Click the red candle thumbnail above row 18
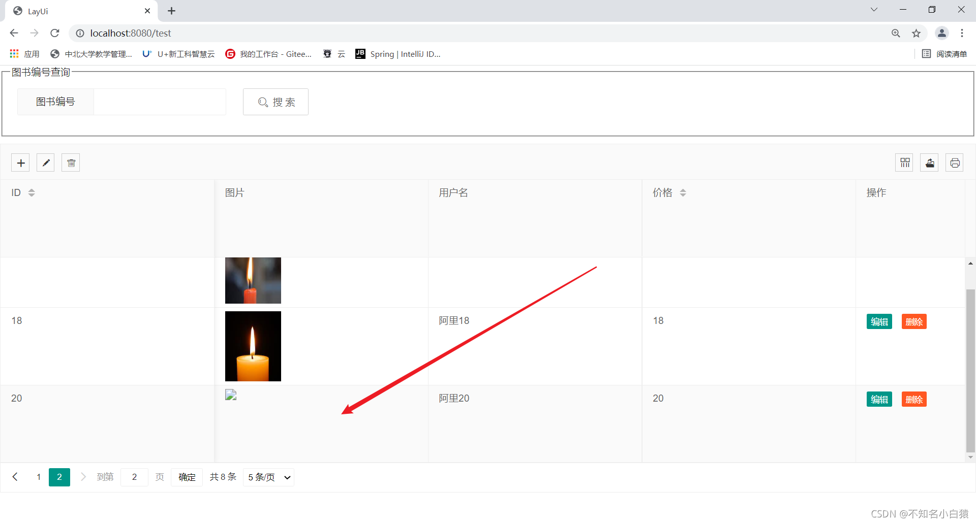Screen dimensions: 976x523 253,280
